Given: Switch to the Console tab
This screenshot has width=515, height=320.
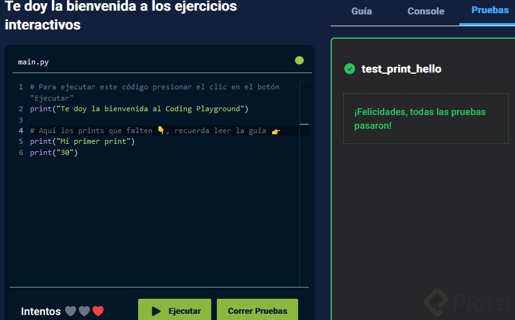Looking at the screenshot, I should pos(426,11).
